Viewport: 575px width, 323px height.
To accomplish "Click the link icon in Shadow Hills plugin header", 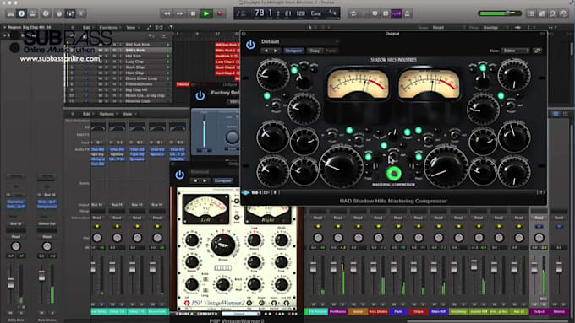I will [538, 51].
